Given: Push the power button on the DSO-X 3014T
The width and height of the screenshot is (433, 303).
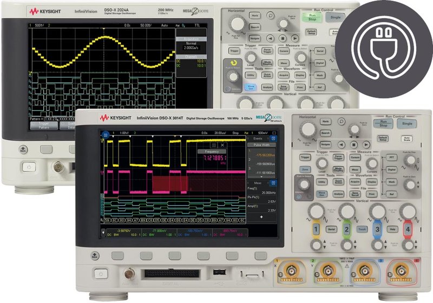Looking at the screenshot, I should 101,274.
